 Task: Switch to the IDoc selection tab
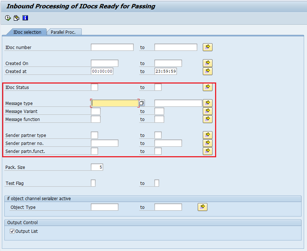tap(27, 32)
